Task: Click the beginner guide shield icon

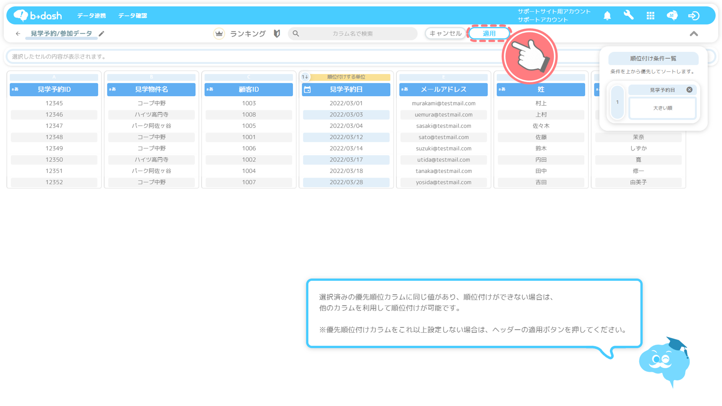Action: click(x=277, y=34)
